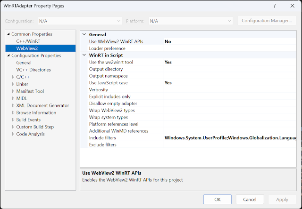Select Use the wv2winrt tool property
This screenshot has width=302, height=209.
[111, 62]
